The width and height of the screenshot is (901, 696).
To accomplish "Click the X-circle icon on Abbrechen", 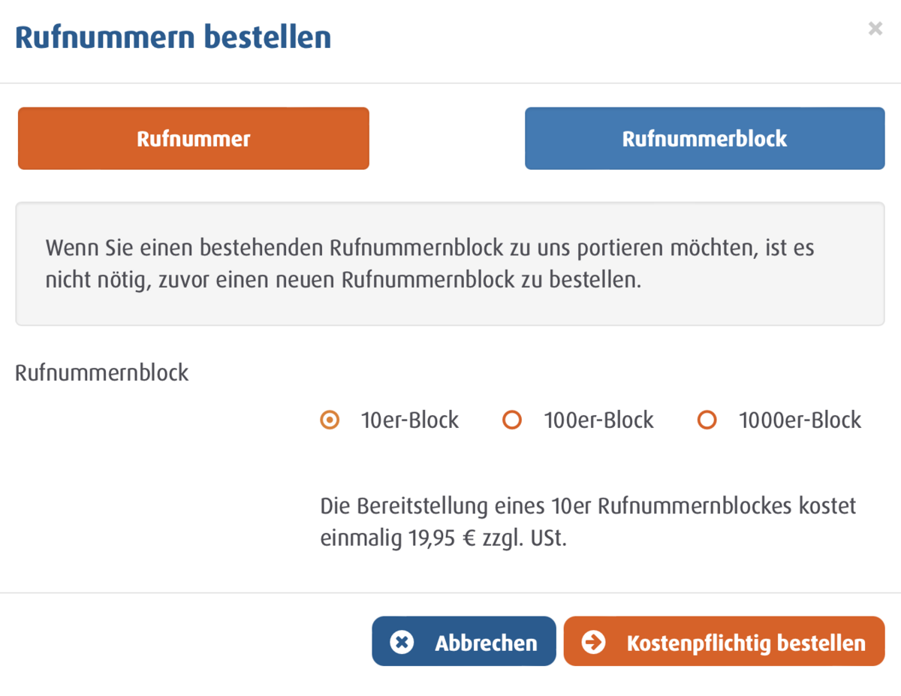I will click(402, 643).
